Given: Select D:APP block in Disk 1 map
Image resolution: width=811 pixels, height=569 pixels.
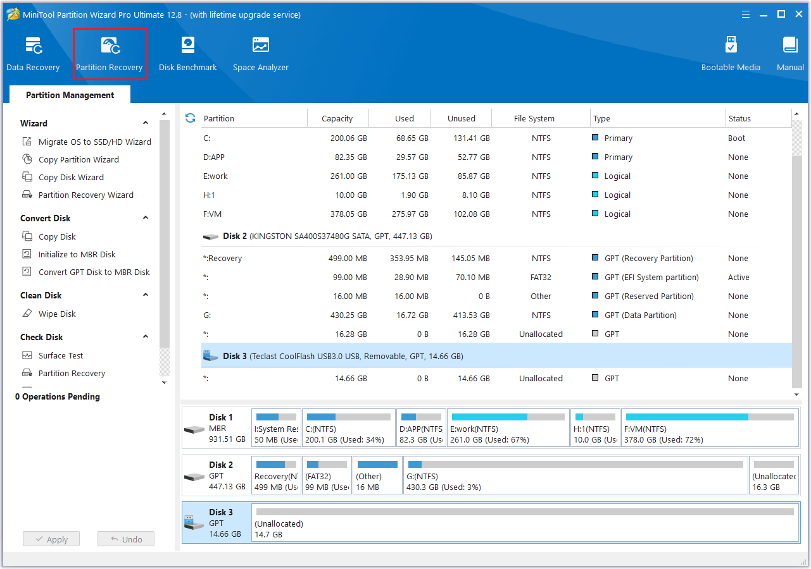Looking at the screenshot, I should click(x=422, y=428).
